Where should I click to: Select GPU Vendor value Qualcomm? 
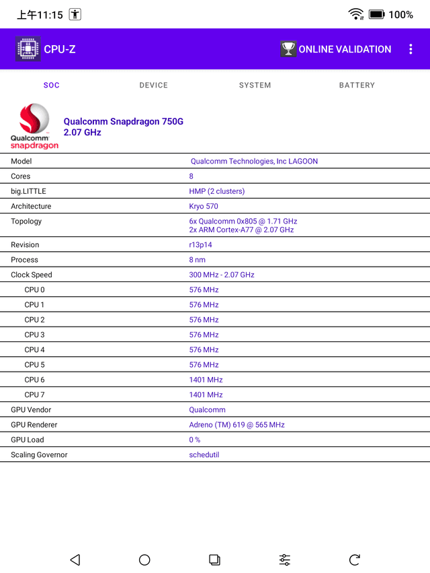tap(207, 409)
